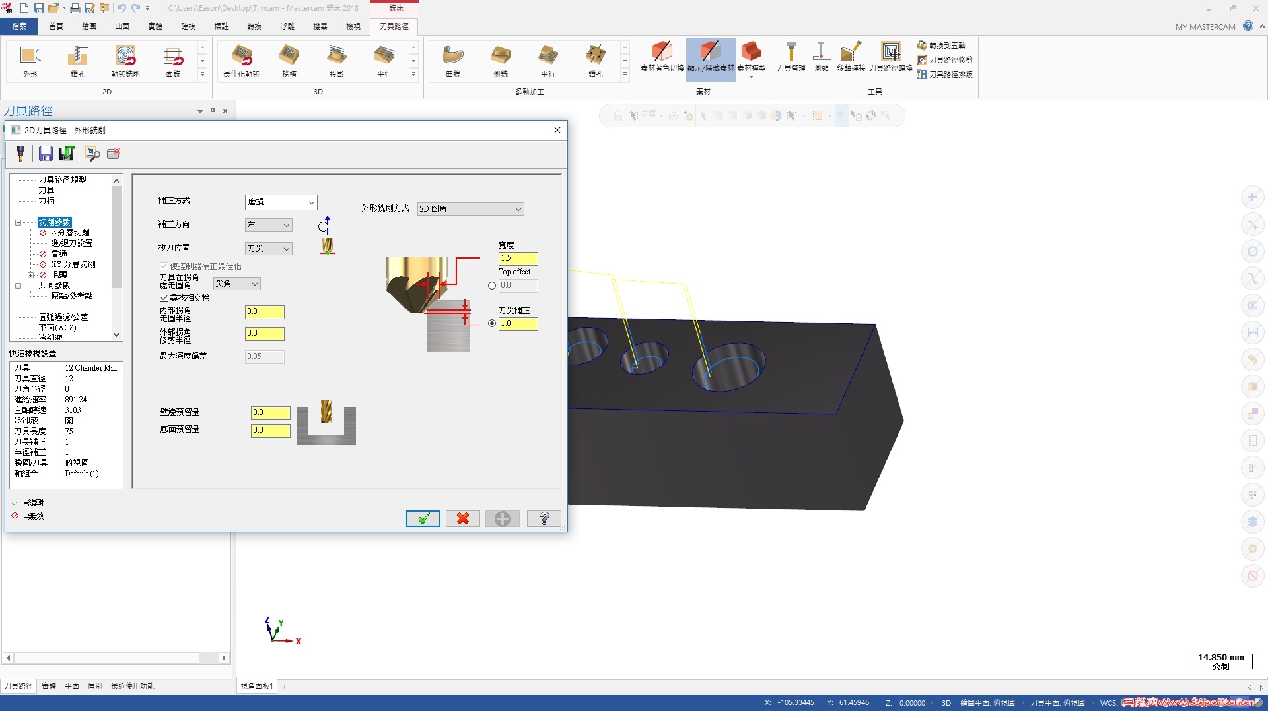Image resolution: width=1268 pixels, height=711 pixels.
Task: Select the 動態銑削 dynamic mill icon
Action: pyautogui.click(x=125, y=61)
